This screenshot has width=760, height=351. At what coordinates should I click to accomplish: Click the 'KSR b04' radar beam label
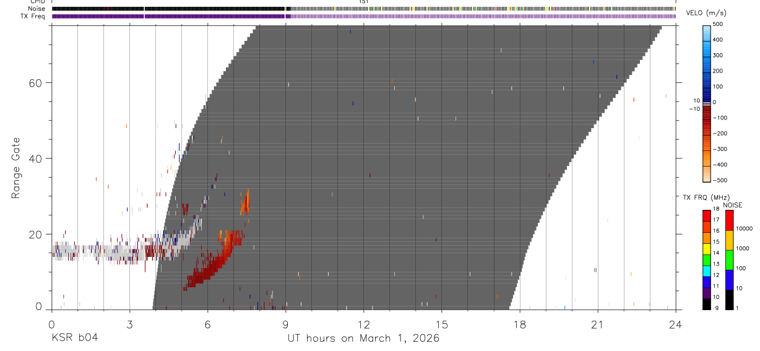(x=74, y=339)
